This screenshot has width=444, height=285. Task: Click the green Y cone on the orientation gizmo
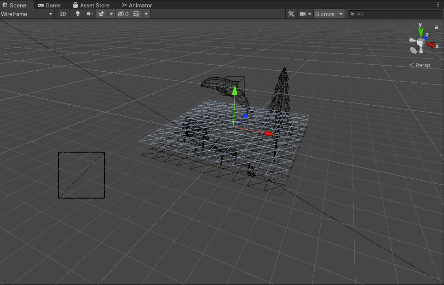click(x=421, y=32)
